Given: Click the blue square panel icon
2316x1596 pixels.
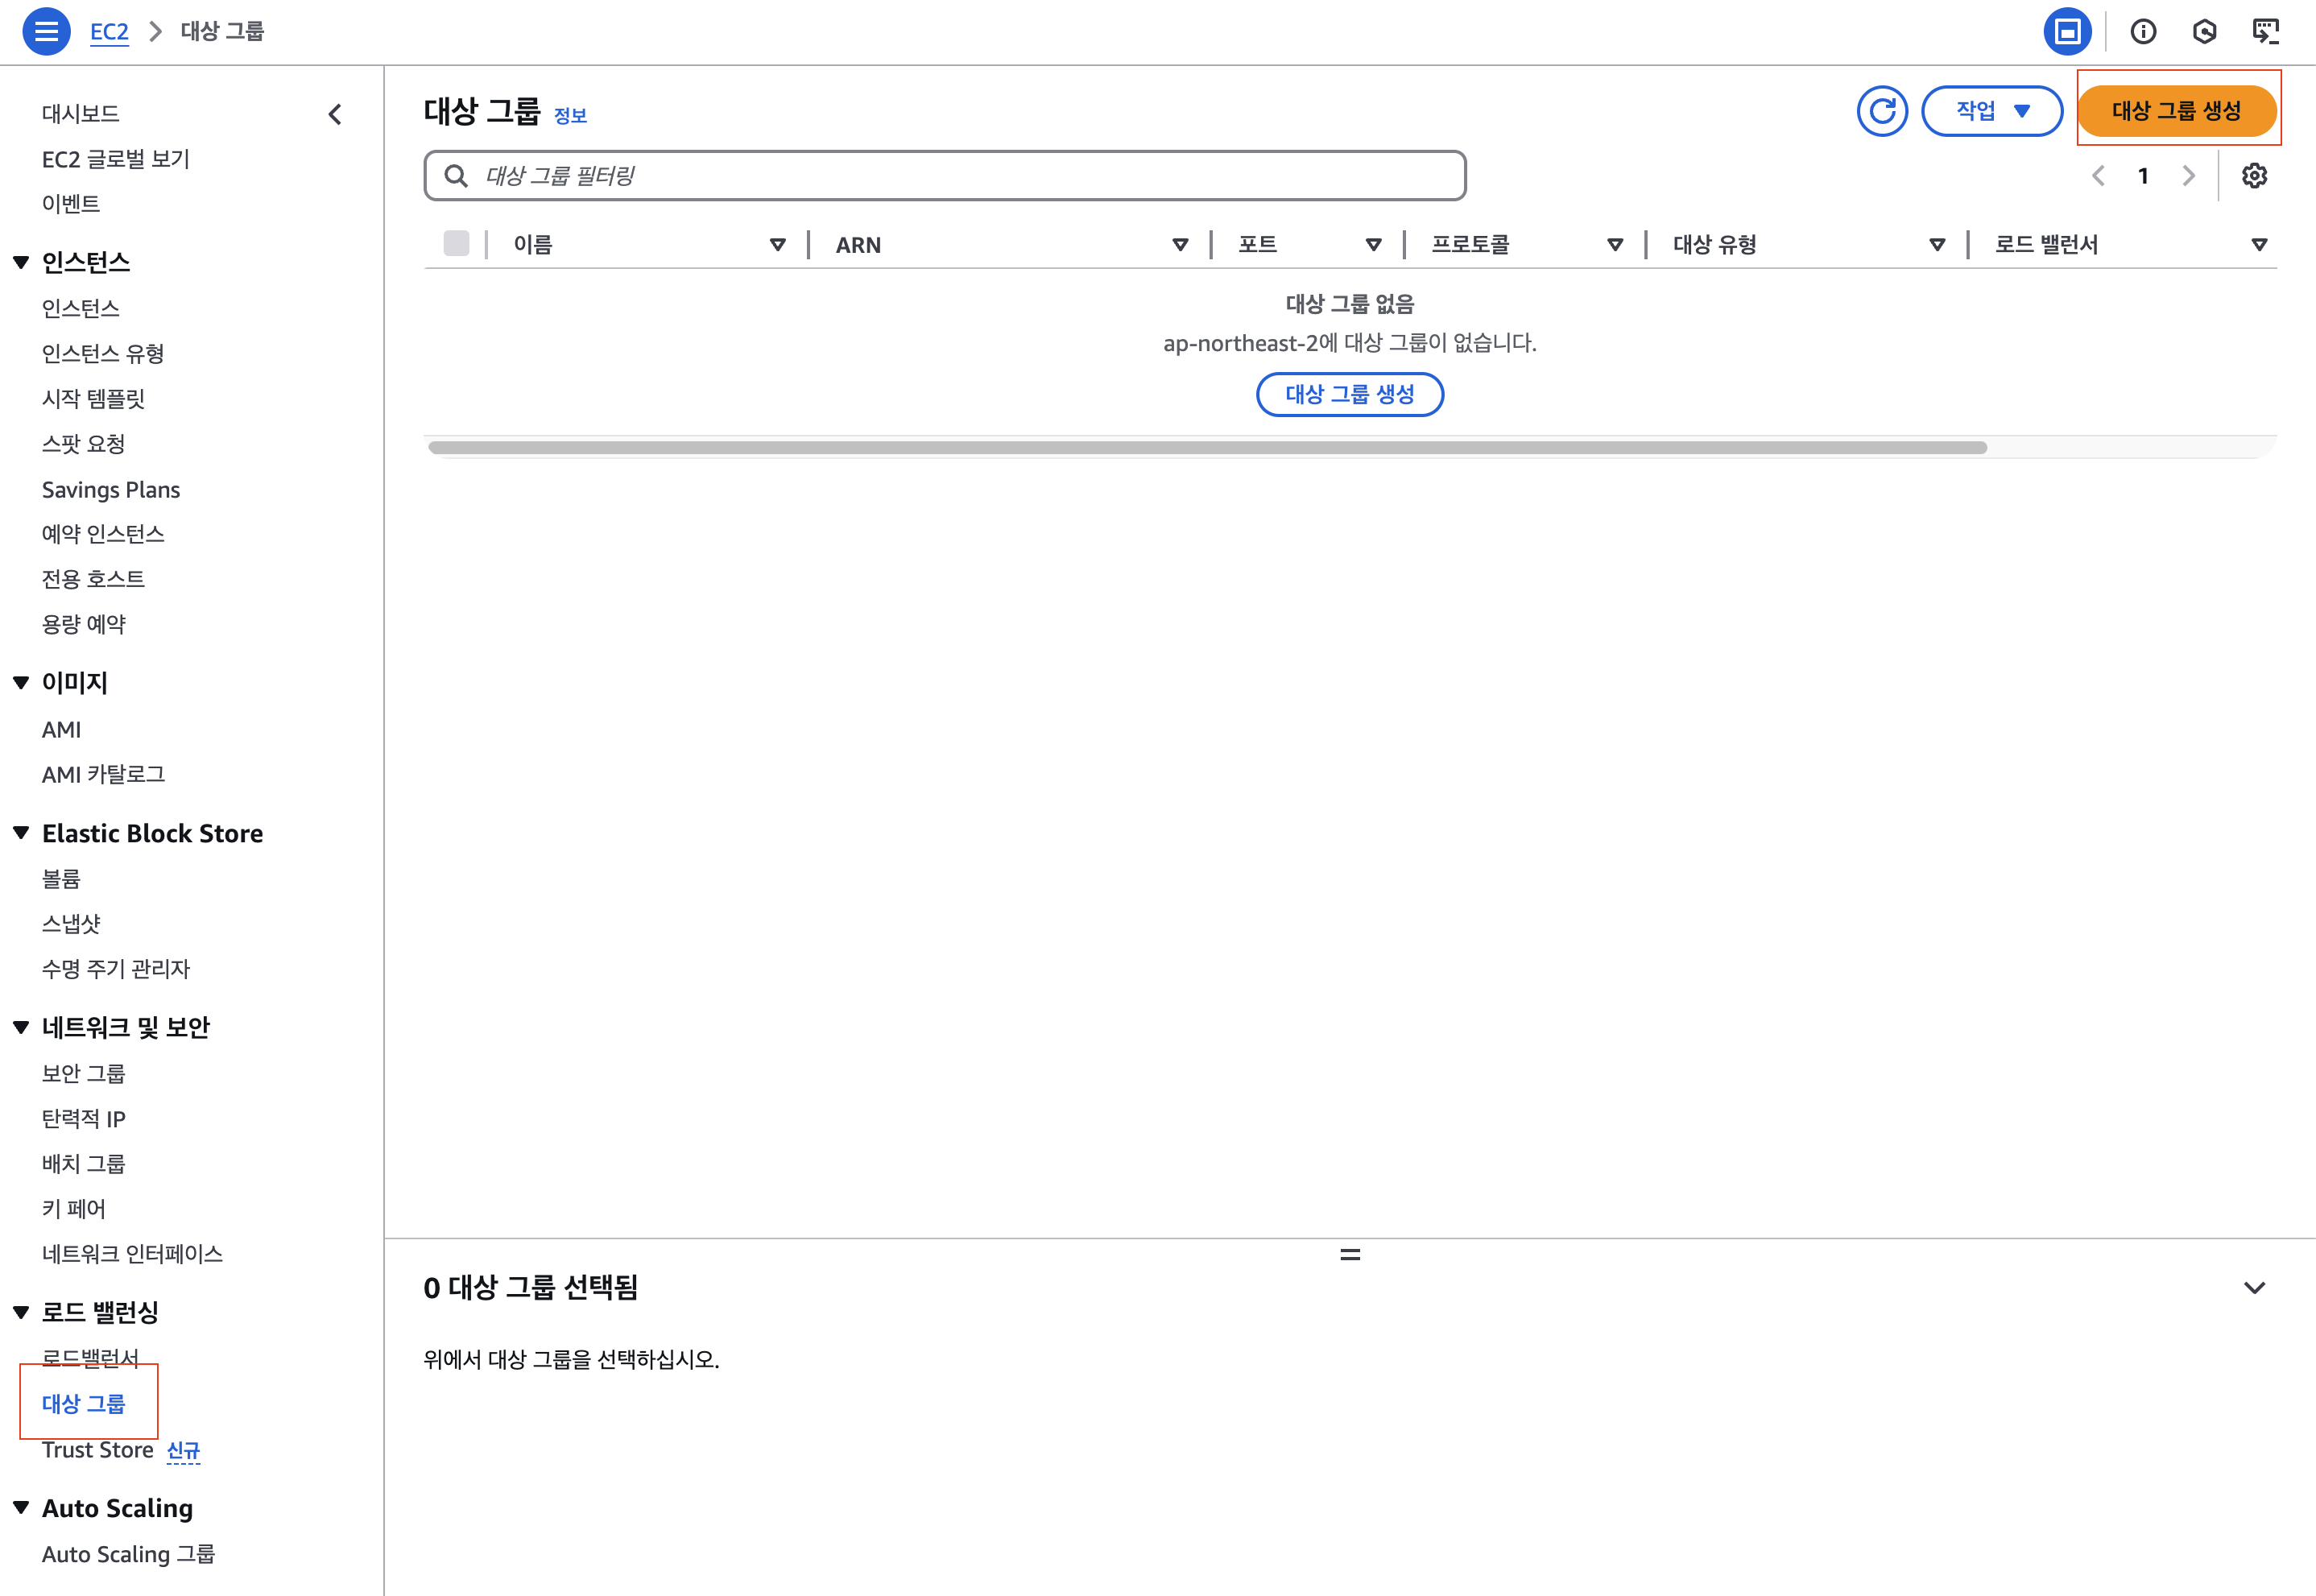Looking at the screenshot, I should 2067,32.
